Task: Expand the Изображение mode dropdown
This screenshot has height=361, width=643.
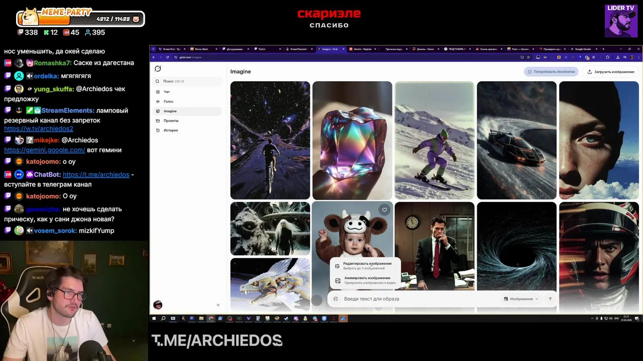Action: tap(521, 299)
